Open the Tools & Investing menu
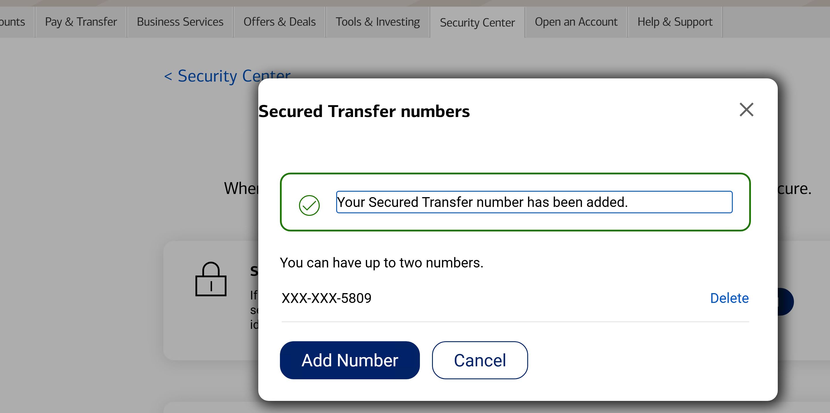The height and width of the screenshot is (413, 830). coord(377,22)
